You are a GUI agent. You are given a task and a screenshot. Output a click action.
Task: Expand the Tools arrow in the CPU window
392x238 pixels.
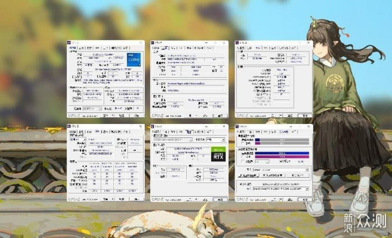pos(112,116)
